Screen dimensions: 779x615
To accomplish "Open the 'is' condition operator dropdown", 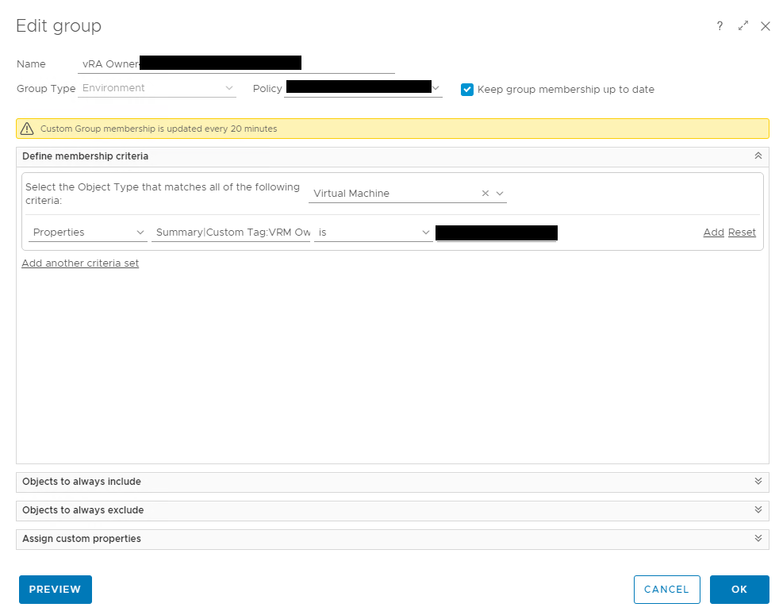I will pyautogui.click(x=373, y=233).
